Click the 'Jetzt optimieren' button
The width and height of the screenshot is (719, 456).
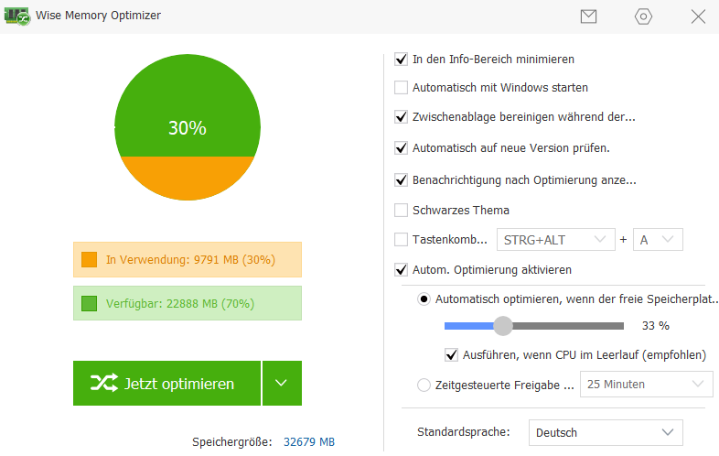coord(166,384)
